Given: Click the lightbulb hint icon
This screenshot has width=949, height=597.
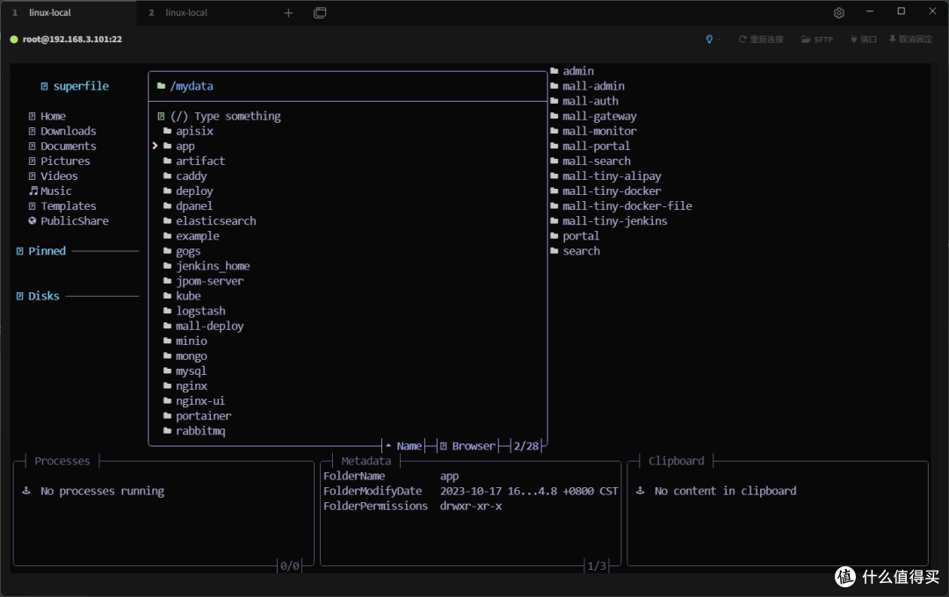Looking at the screenshot, I should (709, 40).
